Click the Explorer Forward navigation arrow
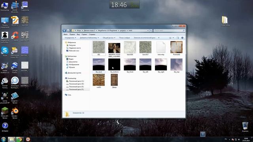 click(x=68, y=30)
